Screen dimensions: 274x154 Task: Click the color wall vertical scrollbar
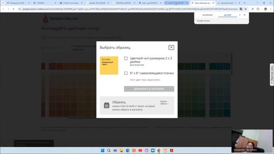click(x=232, y=65)
